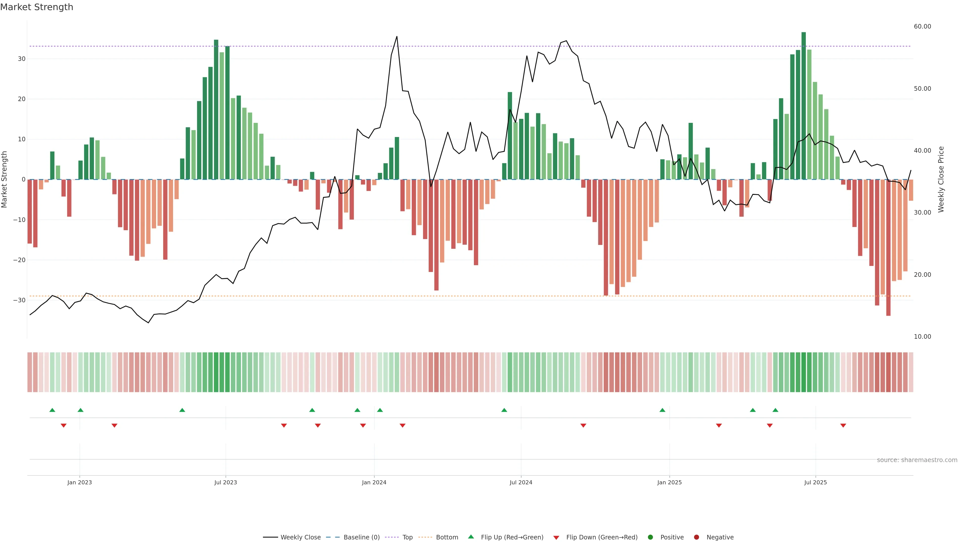This screenshot has height=546, width=970.
Task: Click the flip-up triangle just before Jan 2025
Action: (x=662, y=410)
